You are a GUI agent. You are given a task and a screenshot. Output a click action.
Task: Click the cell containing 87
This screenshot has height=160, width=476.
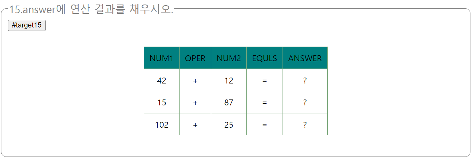pyautogui.click(x=229, y=102)
